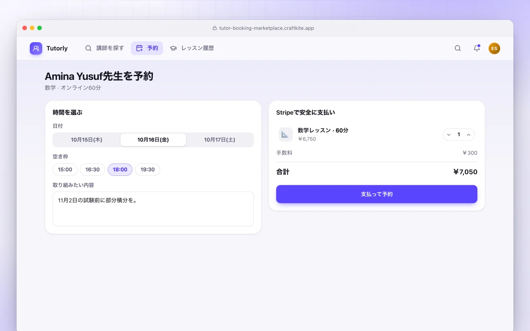The width and height of the screenshot is (530, 331).
Task: Click the ￥6,750 lesson price
Action: (x=307, y=139)
